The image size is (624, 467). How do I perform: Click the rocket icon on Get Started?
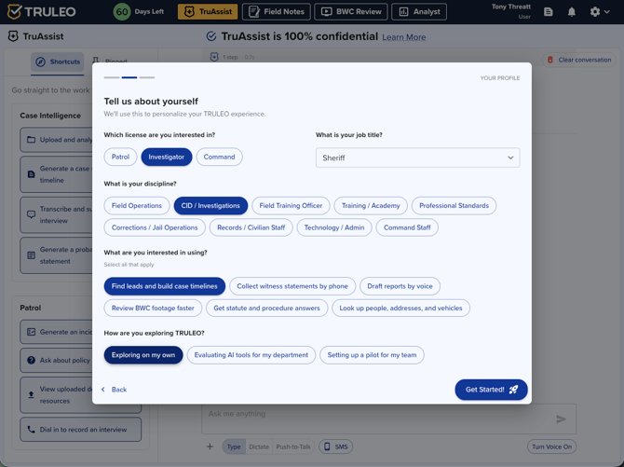[514, 390]
